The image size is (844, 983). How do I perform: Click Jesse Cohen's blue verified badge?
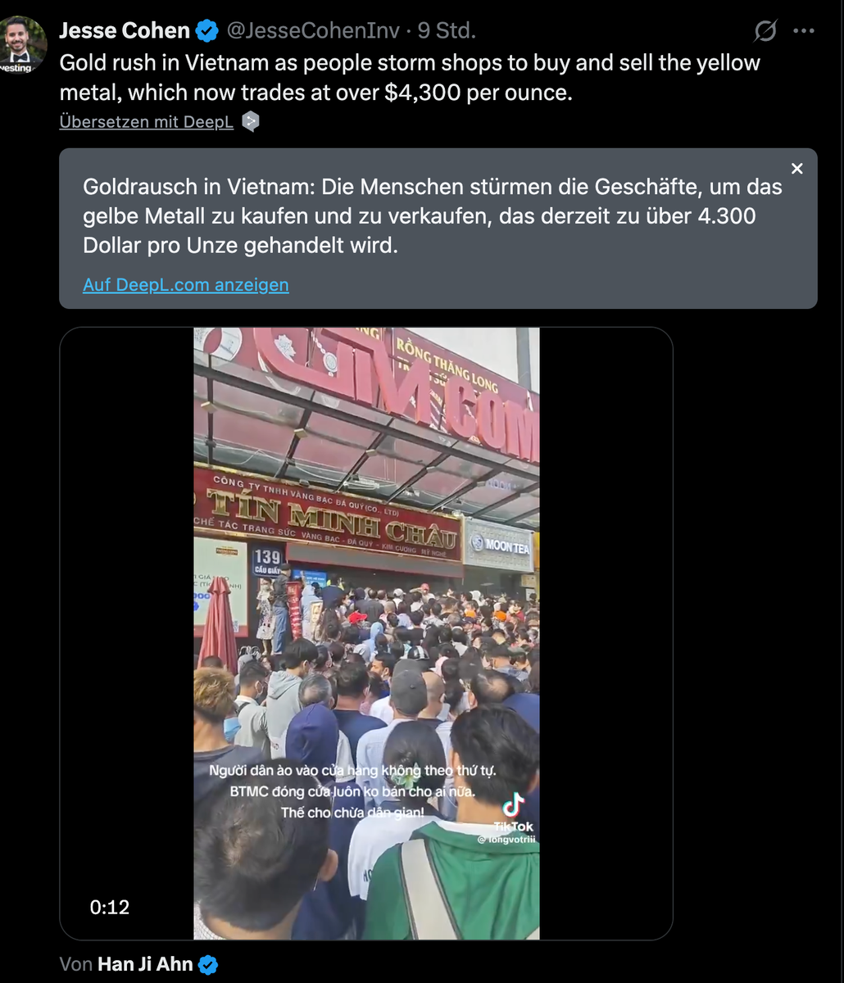[208, 31]
